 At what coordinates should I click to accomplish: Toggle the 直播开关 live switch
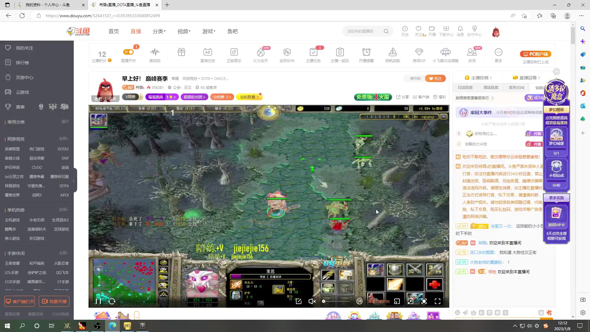point(128,52)
